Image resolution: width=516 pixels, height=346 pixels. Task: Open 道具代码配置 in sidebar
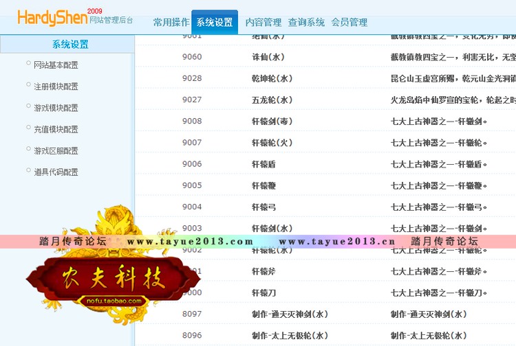point(56,172)
